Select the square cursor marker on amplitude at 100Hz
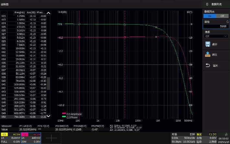The image size is (230, 144). coord(79,37)
